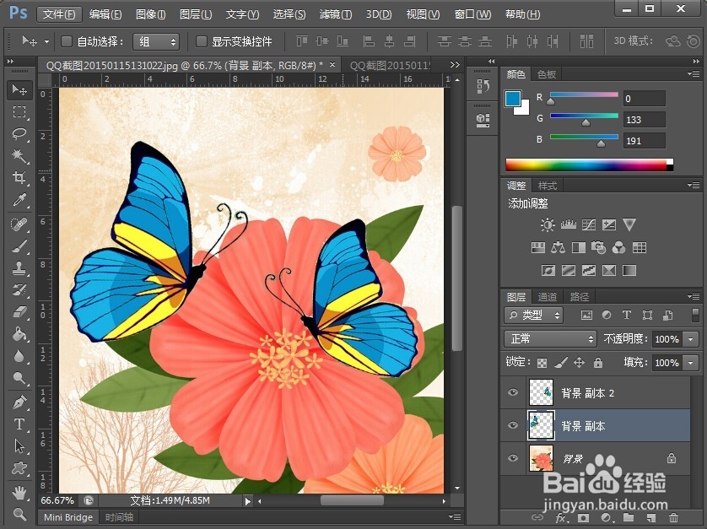The height and width of the screenshot is (529, 707).
Task: Select the Move tool
Action: tap(19, 90)
